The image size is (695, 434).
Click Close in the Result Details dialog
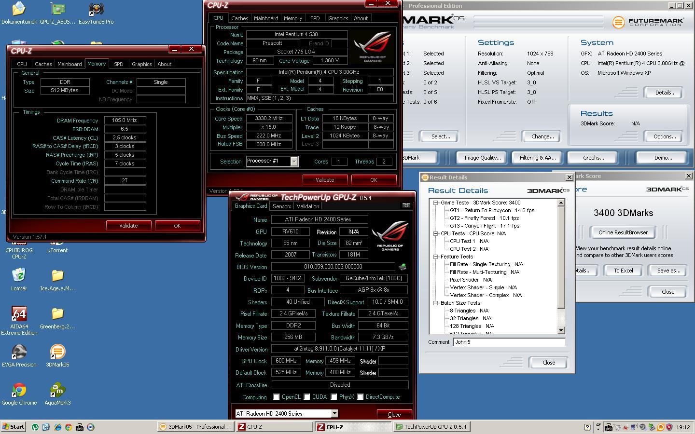pyautogui.click(x=548, y=363)
